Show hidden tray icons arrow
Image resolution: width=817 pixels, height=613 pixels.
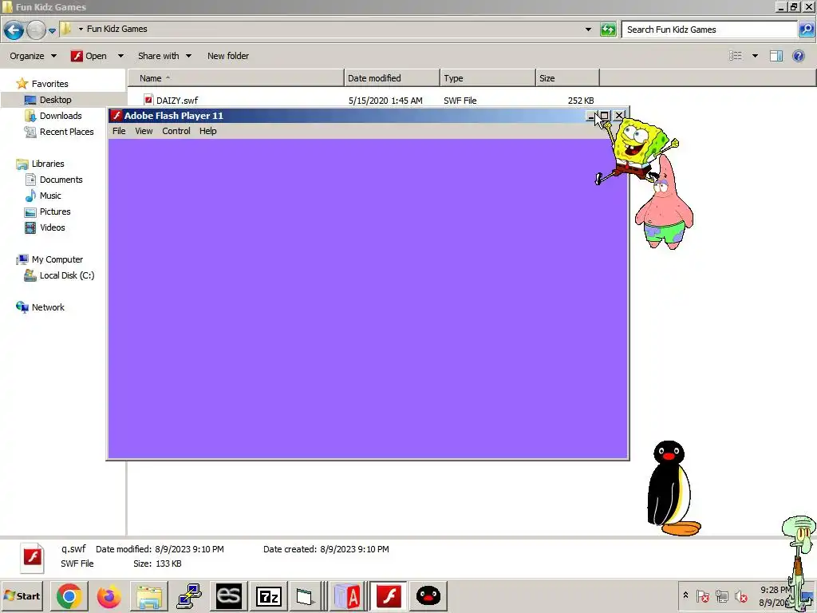click(685, 595)
